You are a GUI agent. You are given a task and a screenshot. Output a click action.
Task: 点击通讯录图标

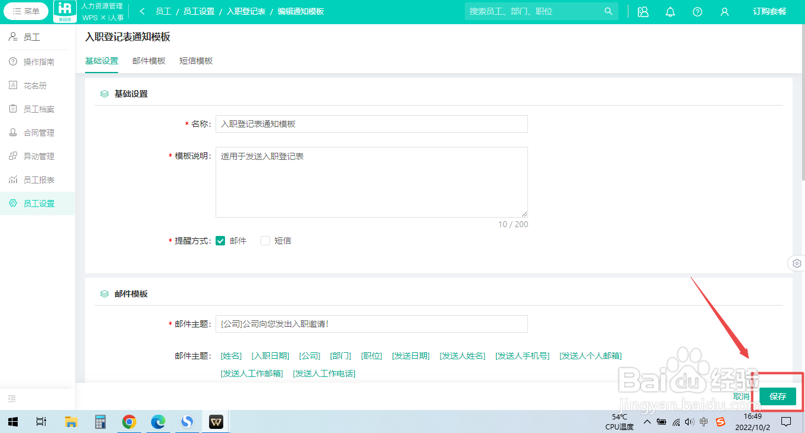643,11
